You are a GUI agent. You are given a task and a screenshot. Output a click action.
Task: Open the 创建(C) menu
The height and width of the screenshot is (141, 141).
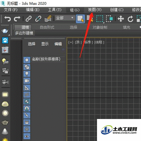[117, 10]
